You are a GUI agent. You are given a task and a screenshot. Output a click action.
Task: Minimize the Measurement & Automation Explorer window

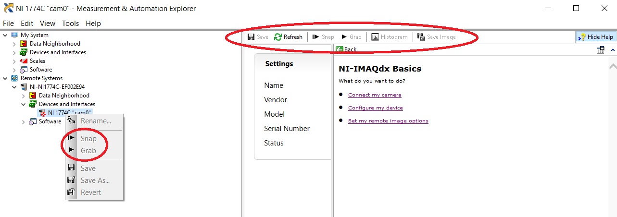coord(549,8)
